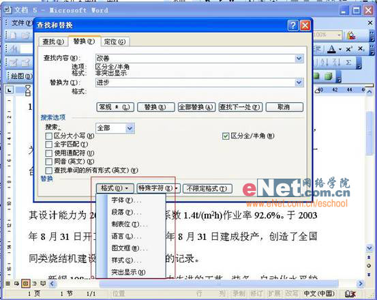Viewport: 377px width, 300px height.
Task: Click the help question mark icon
Action: tap(292, 25)
